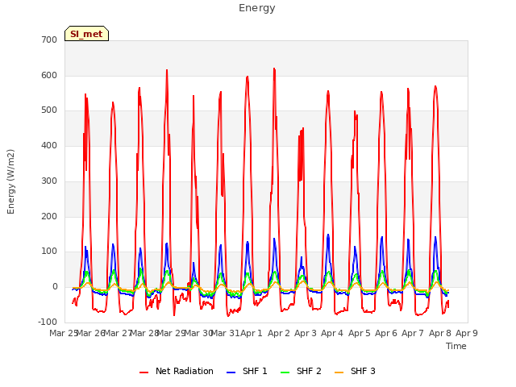Click the Apr 1 x-axis date label
The image size is (516, 387).
click(x=252, y=333)
